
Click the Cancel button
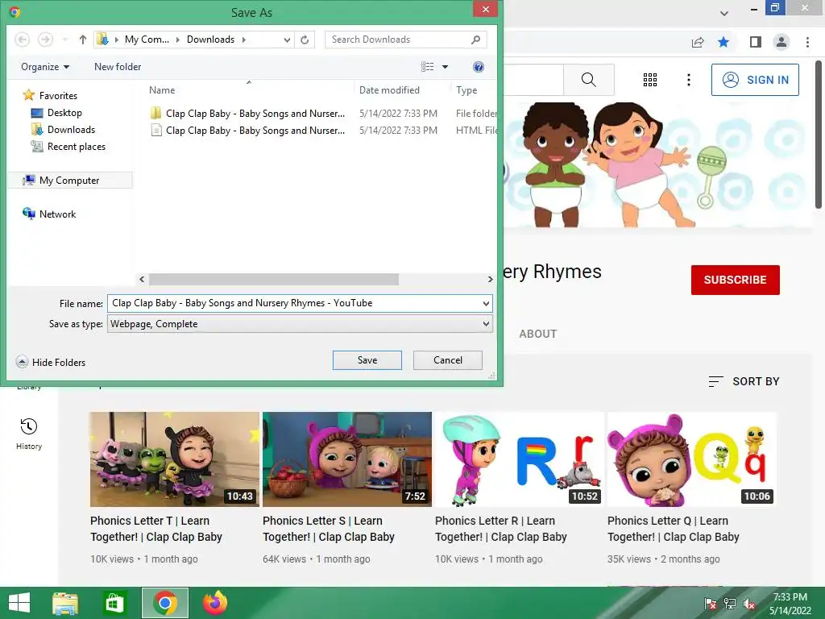tap(448, 360)
